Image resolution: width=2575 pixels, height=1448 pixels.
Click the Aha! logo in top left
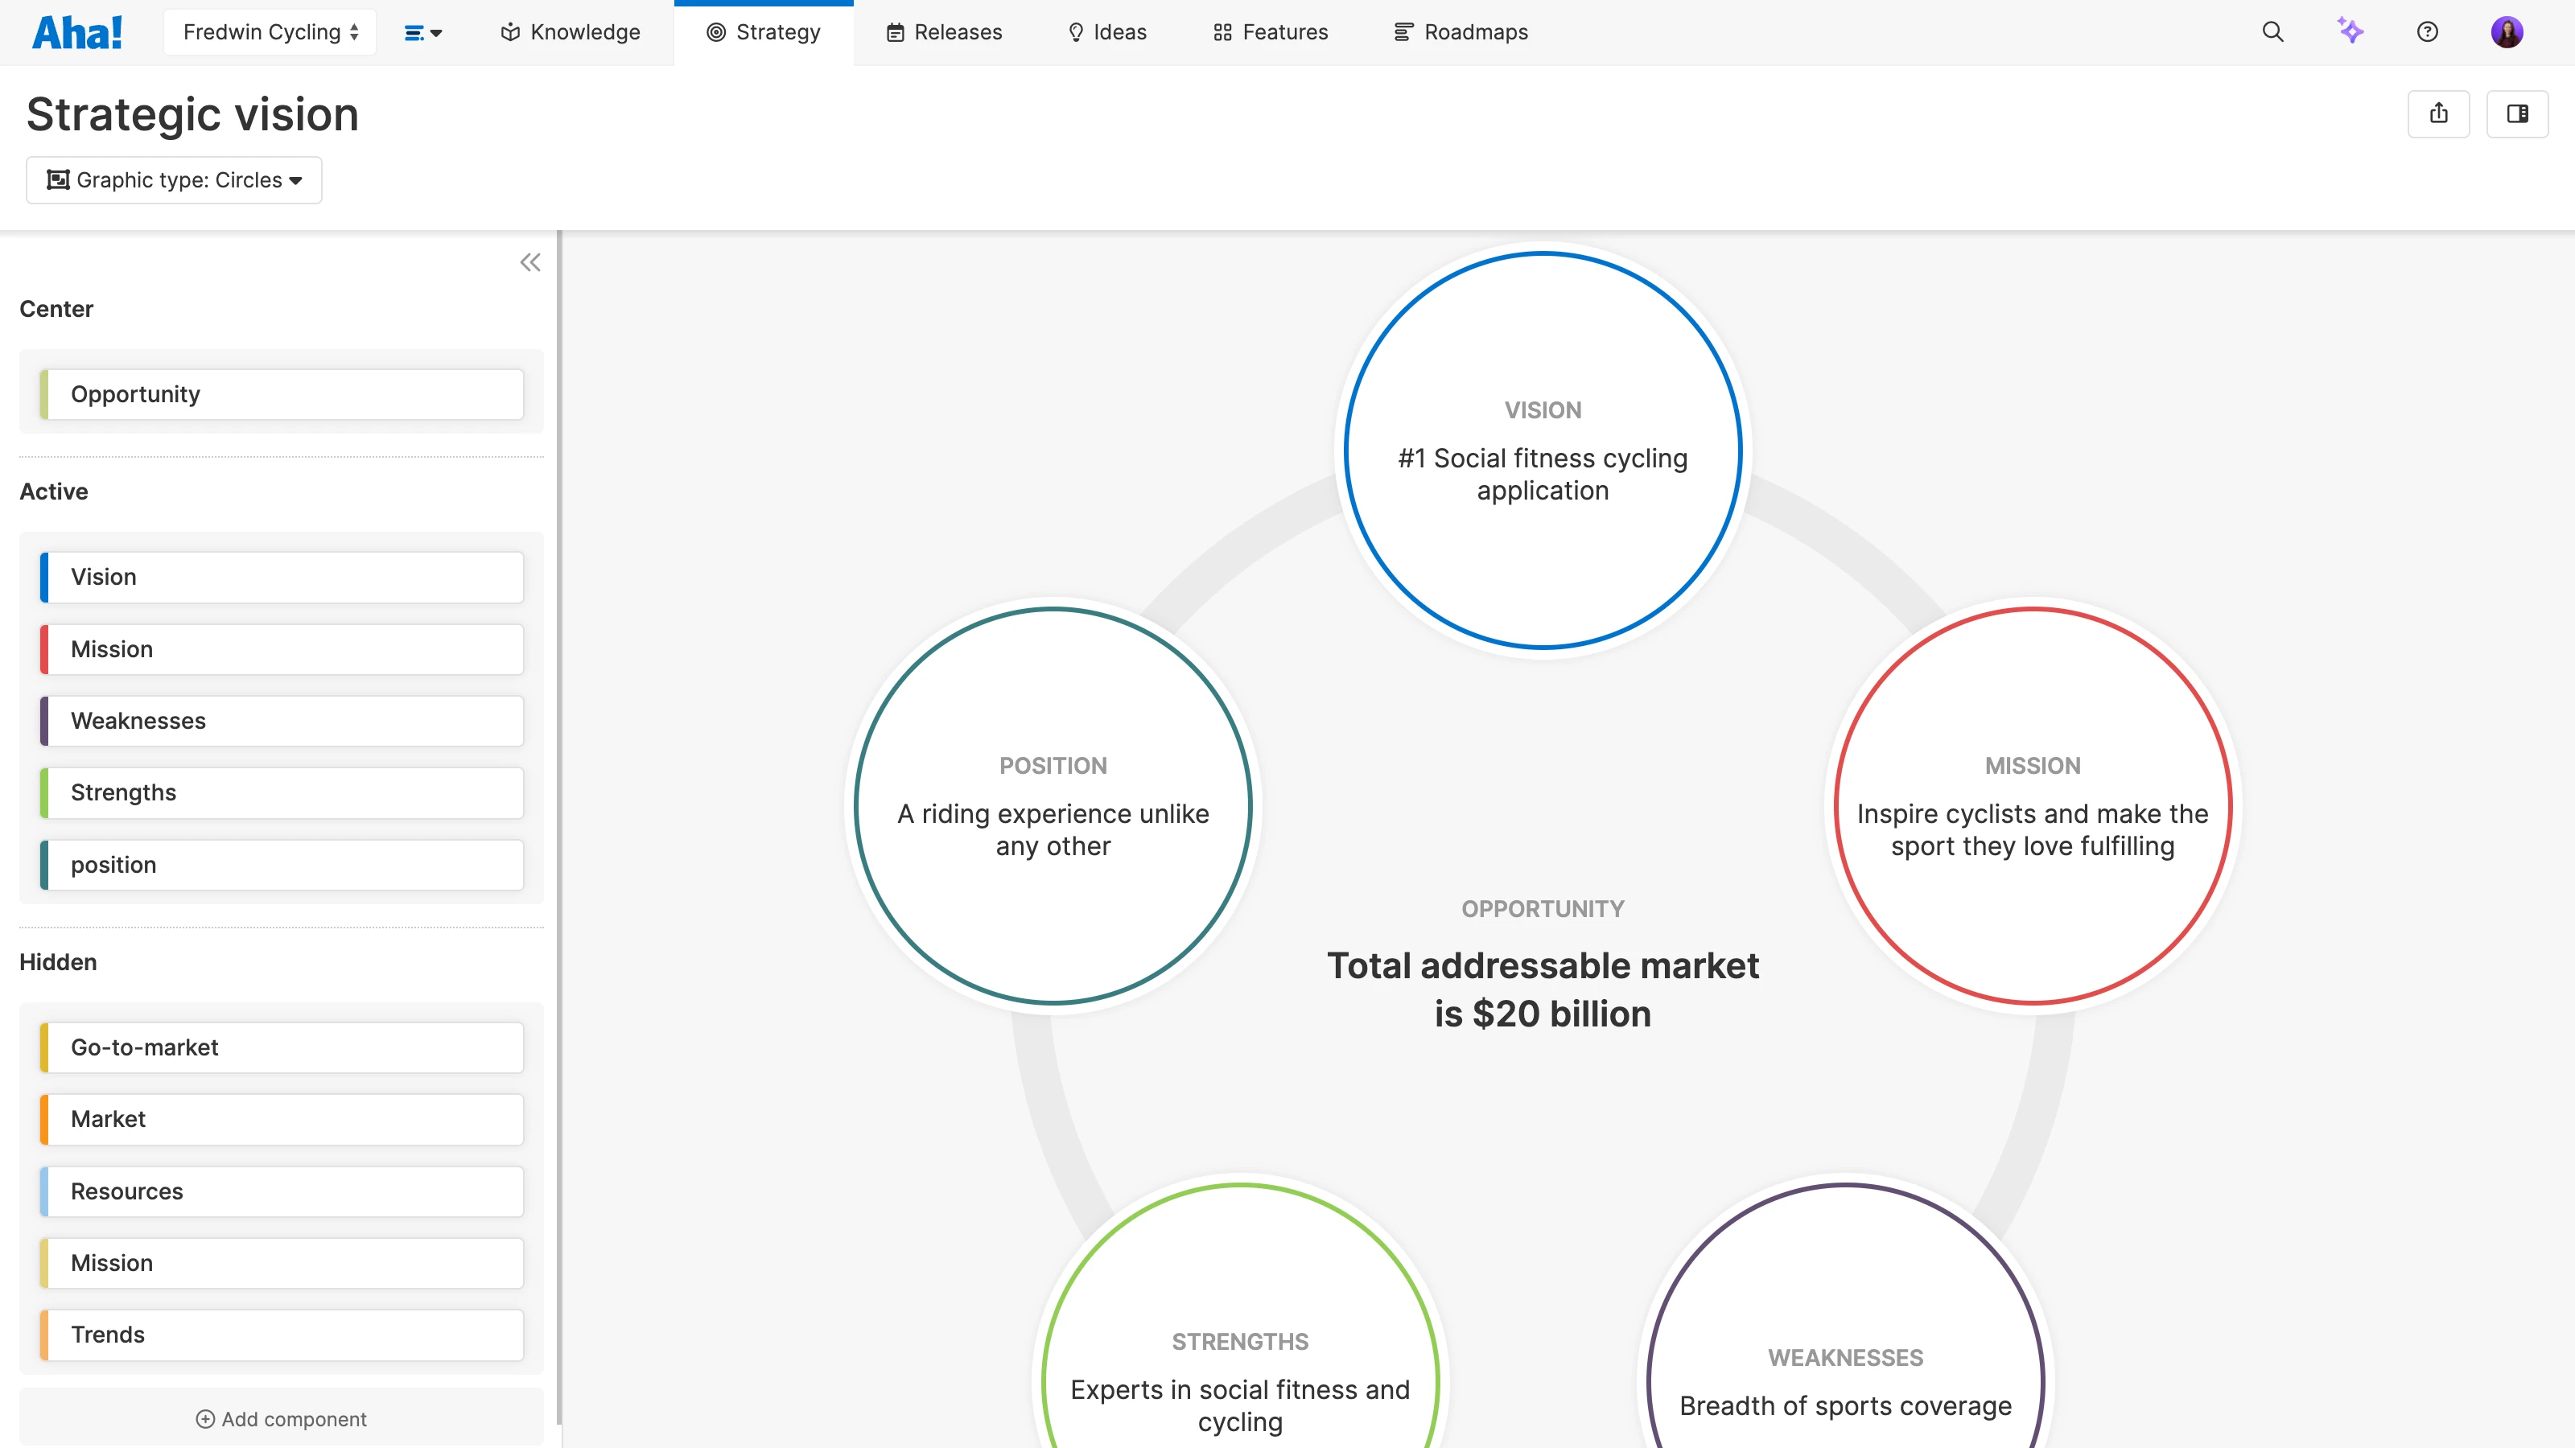click(78, 31)
